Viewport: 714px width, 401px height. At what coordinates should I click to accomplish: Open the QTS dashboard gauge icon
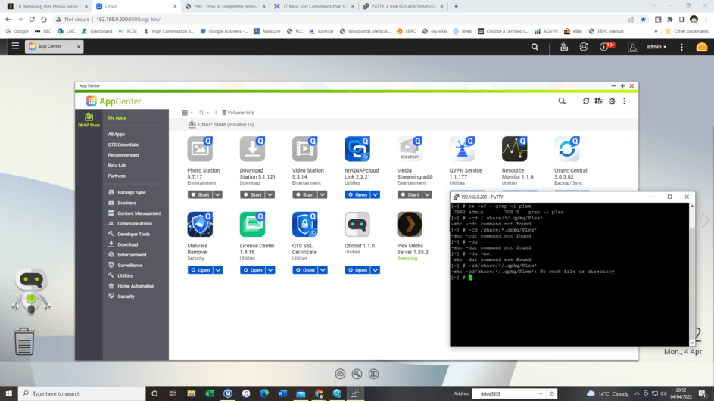(x=702, y=47)
